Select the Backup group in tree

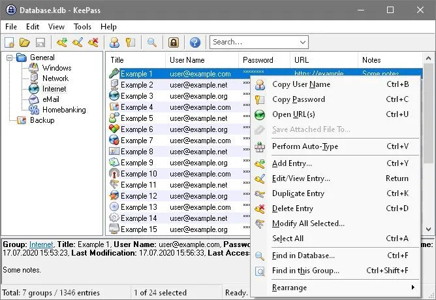(x=42, y=120)
